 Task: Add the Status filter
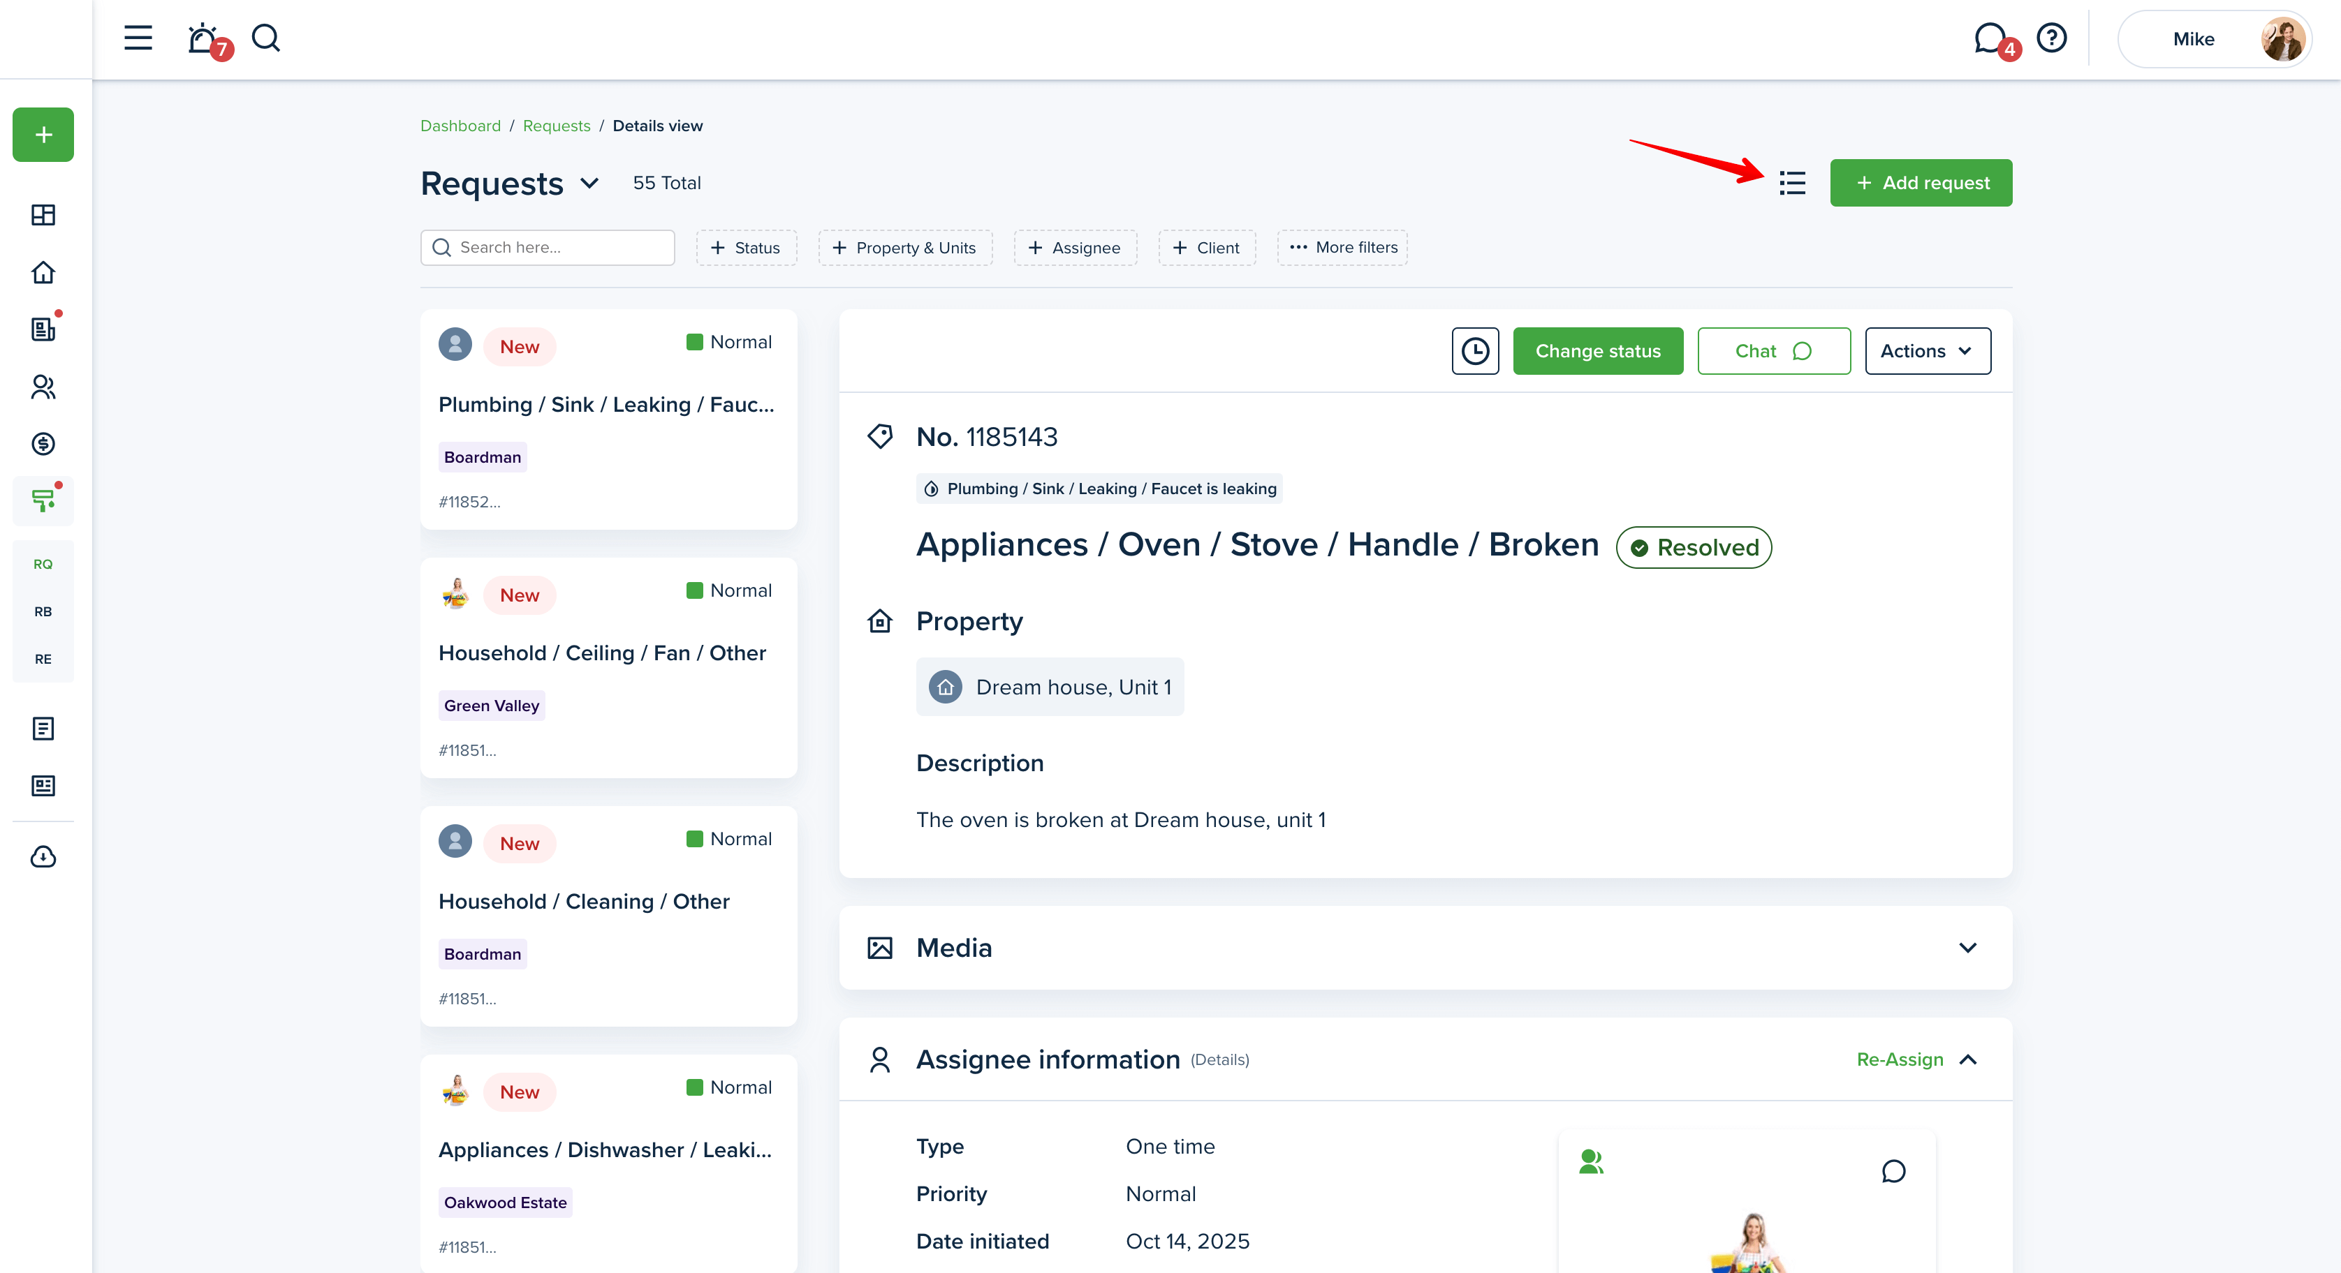point(746,248)
